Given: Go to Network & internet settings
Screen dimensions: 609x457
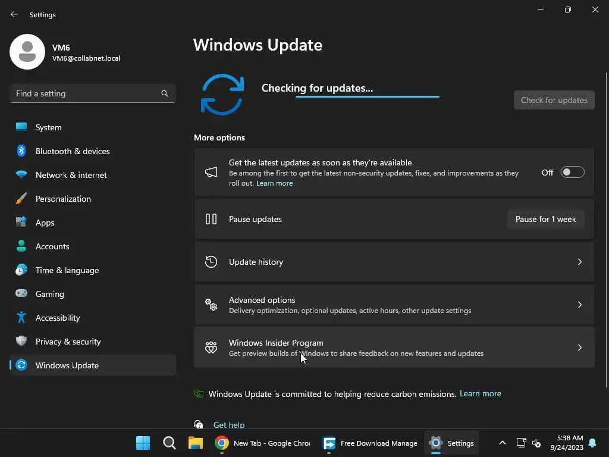Looking at the screenshot, I should (92, 174).
